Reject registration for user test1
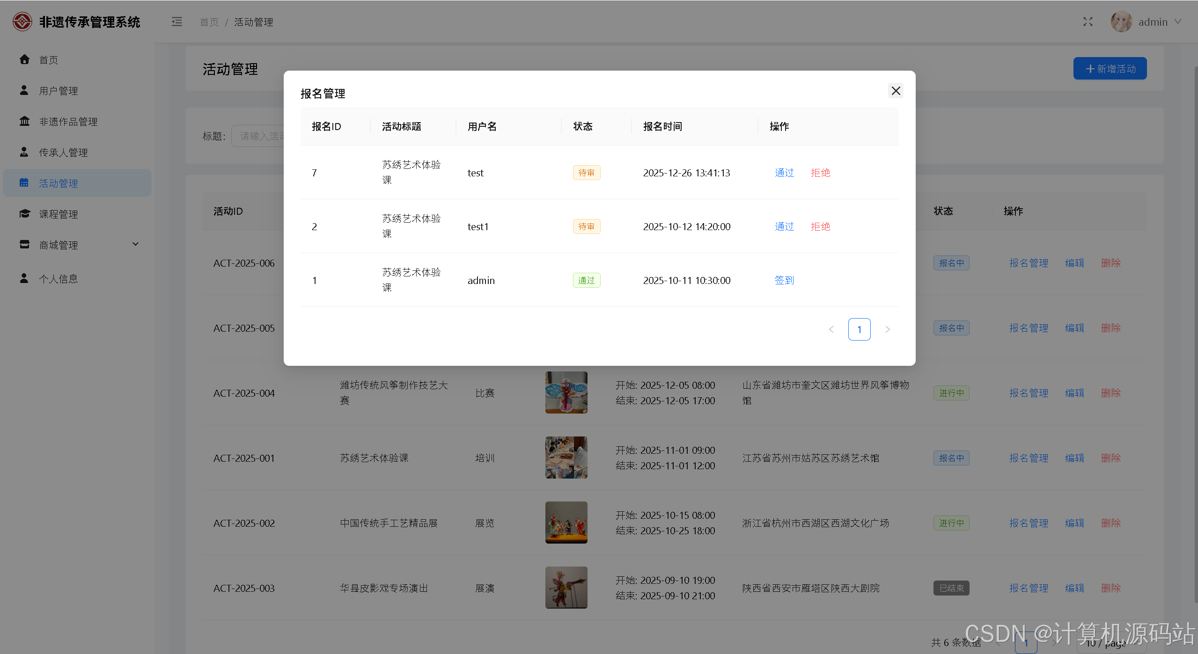The image size is (1198, 654). [820, 226]
